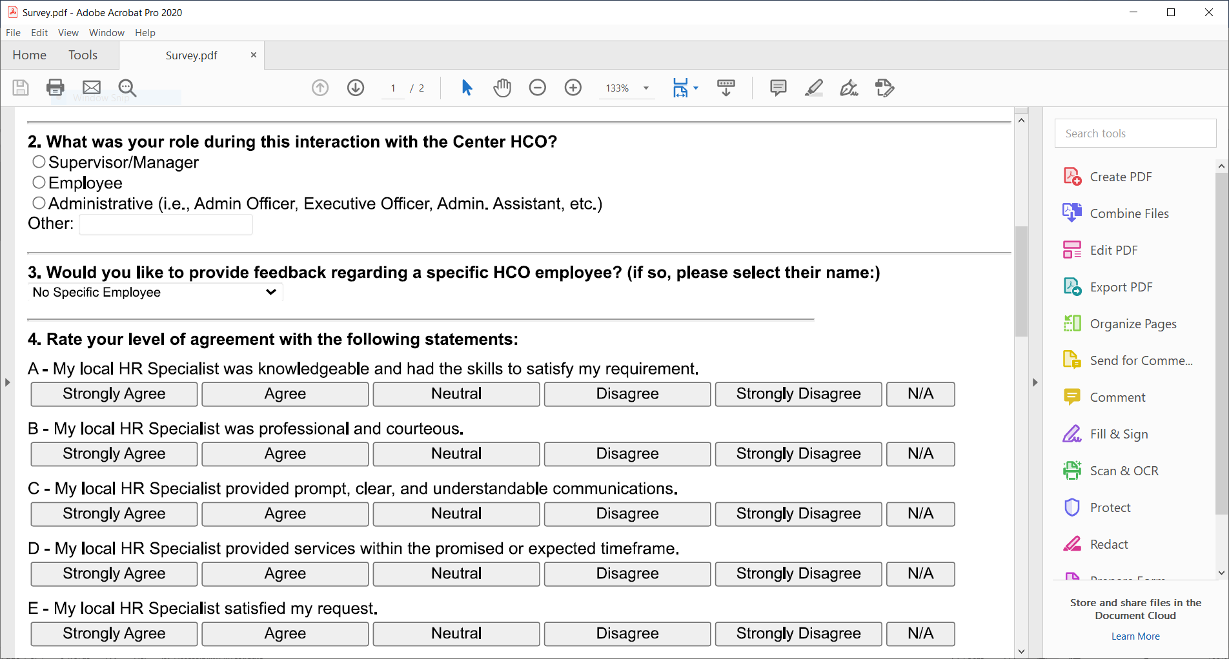Select the Administrative role radio button
The width and height of the screenshot is (1229, 659).
coord(39,203)
